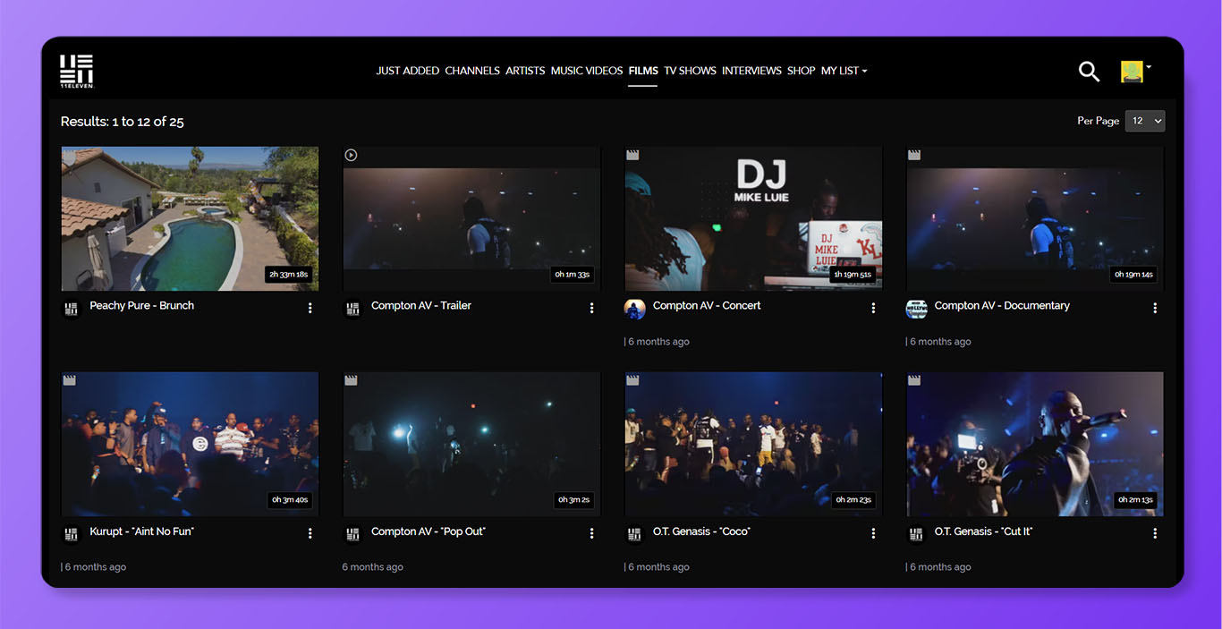Open the O.T. Genasis - "Coco" title link
Screen dimensions: 1222x629
point(701,531)
